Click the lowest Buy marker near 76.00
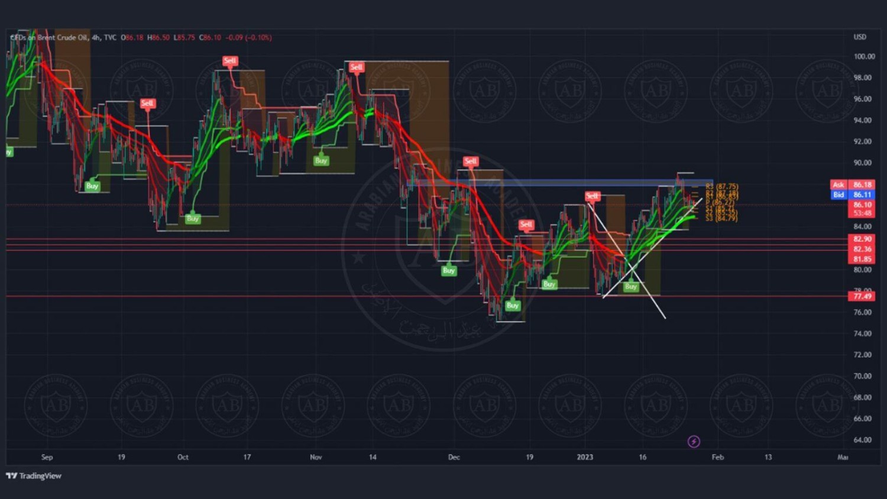The height and width of the screenshot is (499, 887). click(x=513, y=306)
